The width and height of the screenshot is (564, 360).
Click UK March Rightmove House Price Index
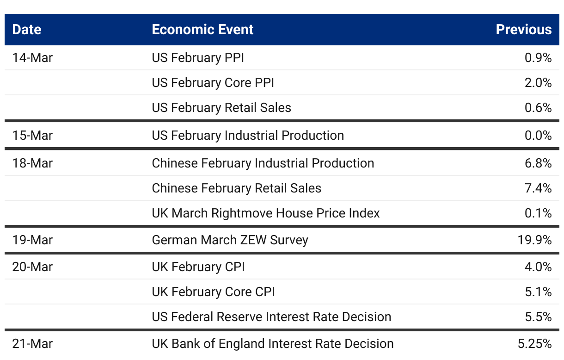point(266,213)
